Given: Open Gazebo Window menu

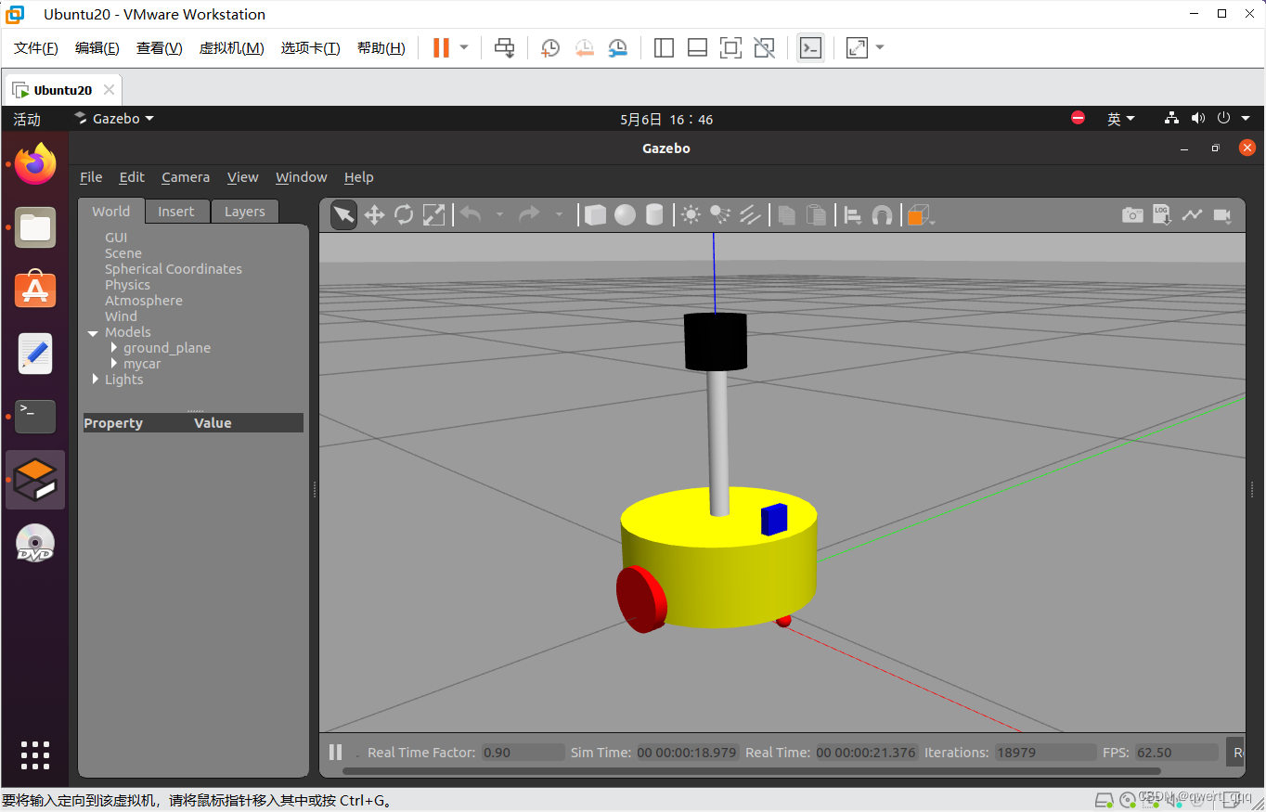Looking at the screenshot, I should pos(302,177).
